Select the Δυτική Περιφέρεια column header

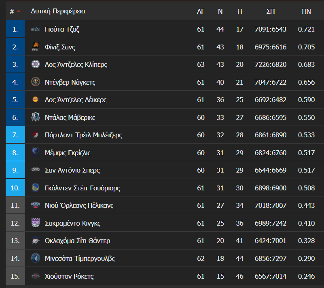(58, 11)
